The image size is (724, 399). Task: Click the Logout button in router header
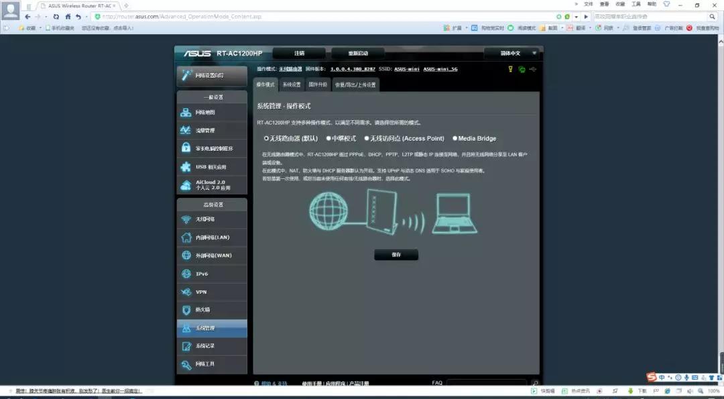tap(299, 53)
